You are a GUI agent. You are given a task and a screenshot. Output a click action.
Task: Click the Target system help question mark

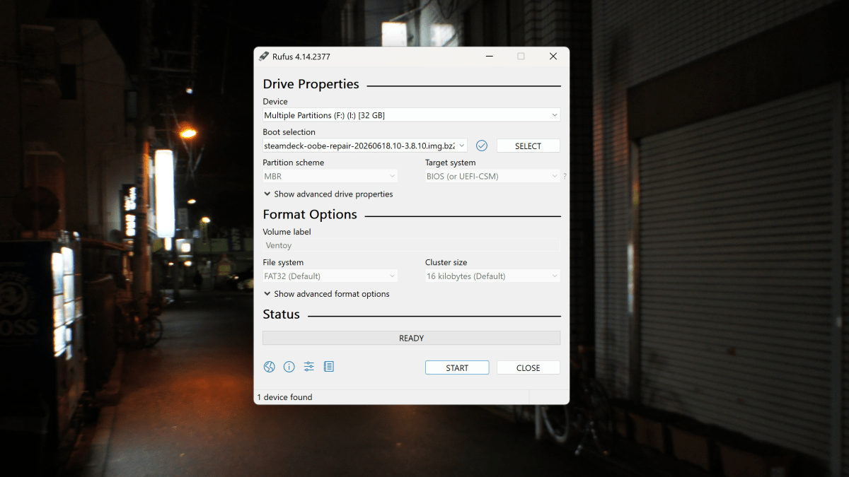click(x=565, y=177)
